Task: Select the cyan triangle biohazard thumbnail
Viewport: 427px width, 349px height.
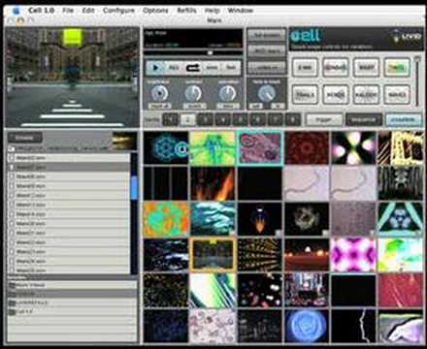Action: click(401, 219)
